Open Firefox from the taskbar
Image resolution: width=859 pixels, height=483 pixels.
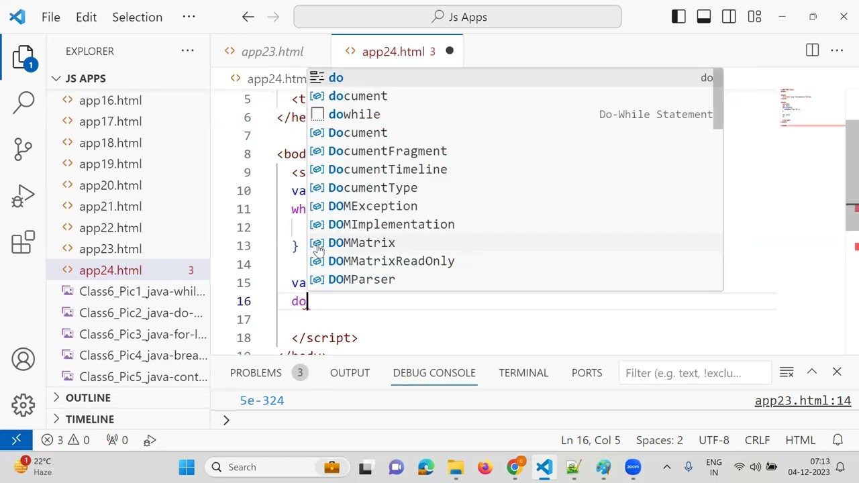[x=485, y=467]
